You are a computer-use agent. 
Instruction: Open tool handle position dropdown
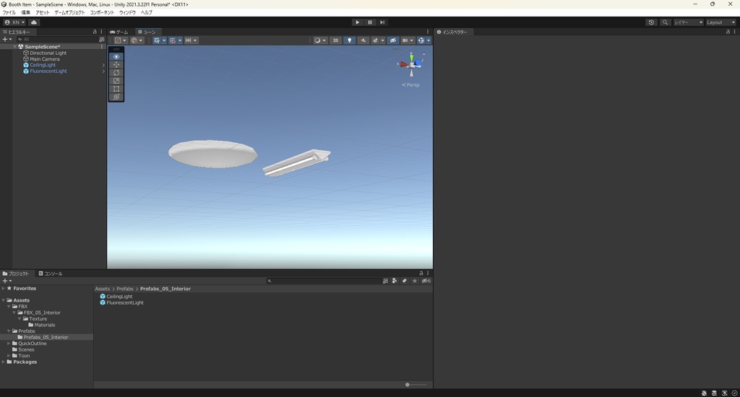[x=121, y=40]
